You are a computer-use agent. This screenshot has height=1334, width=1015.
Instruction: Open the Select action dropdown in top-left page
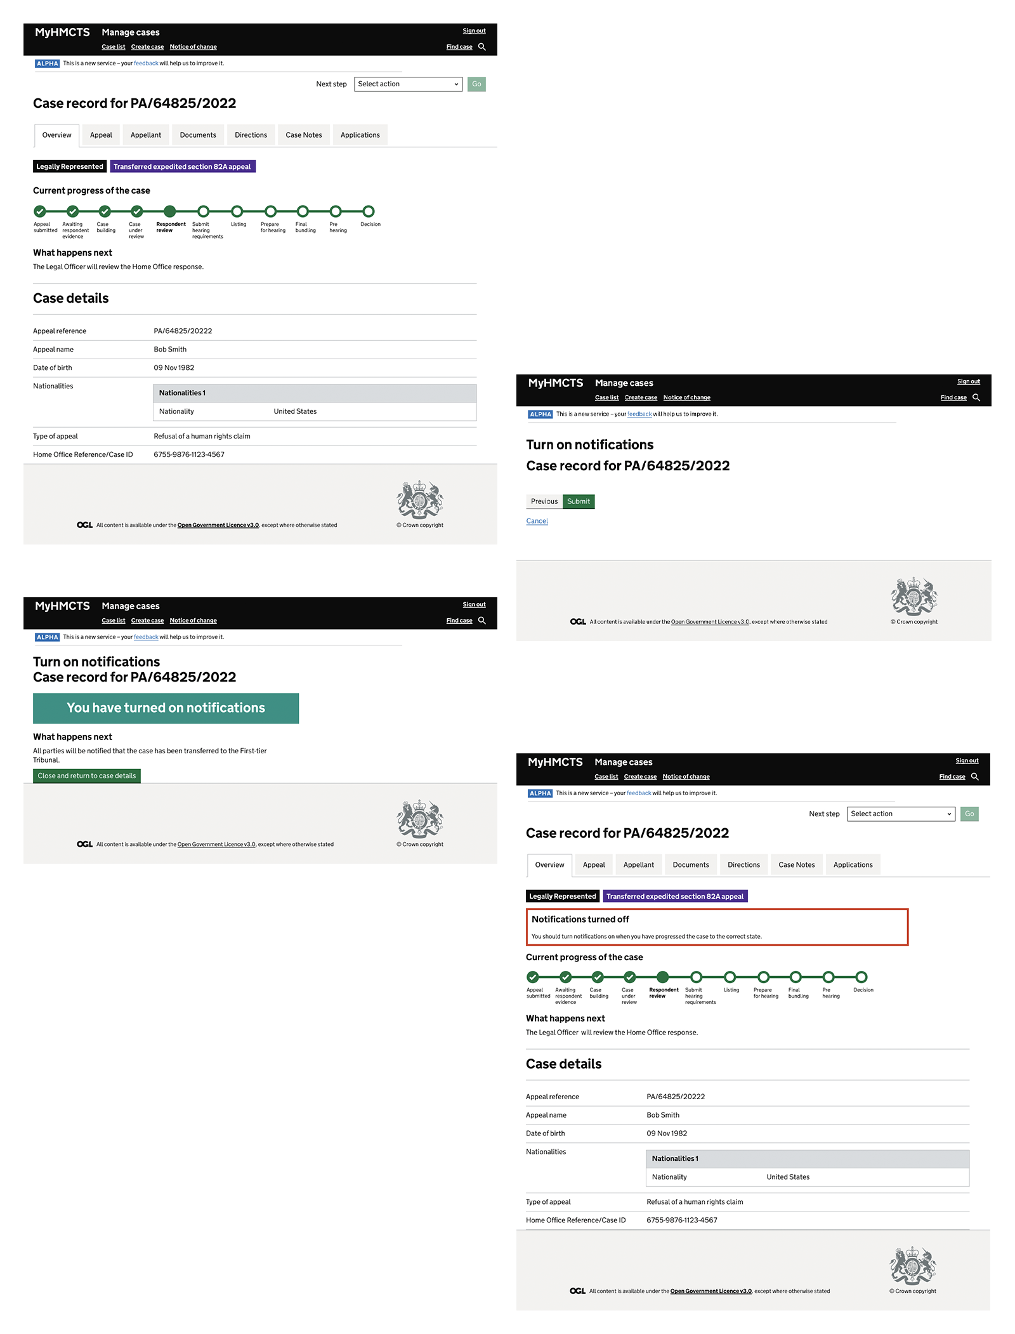408,84
